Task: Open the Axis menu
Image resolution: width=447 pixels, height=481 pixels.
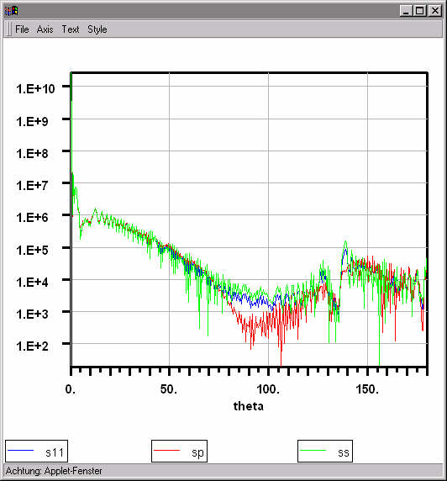Action: click(x=45, y=29)
